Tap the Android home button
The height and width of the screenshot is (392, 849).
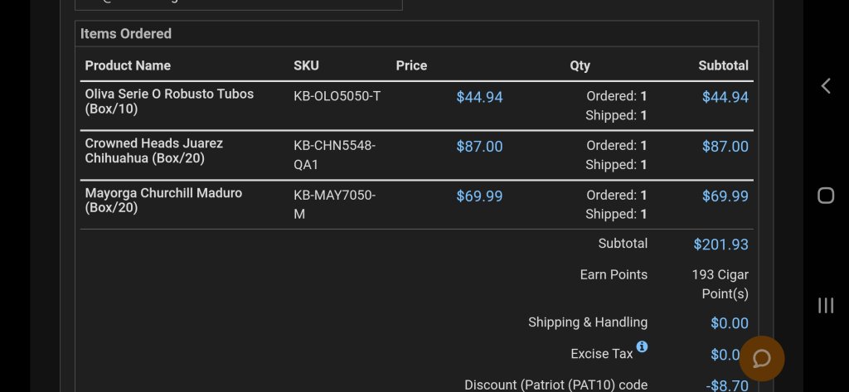[826, 196]
